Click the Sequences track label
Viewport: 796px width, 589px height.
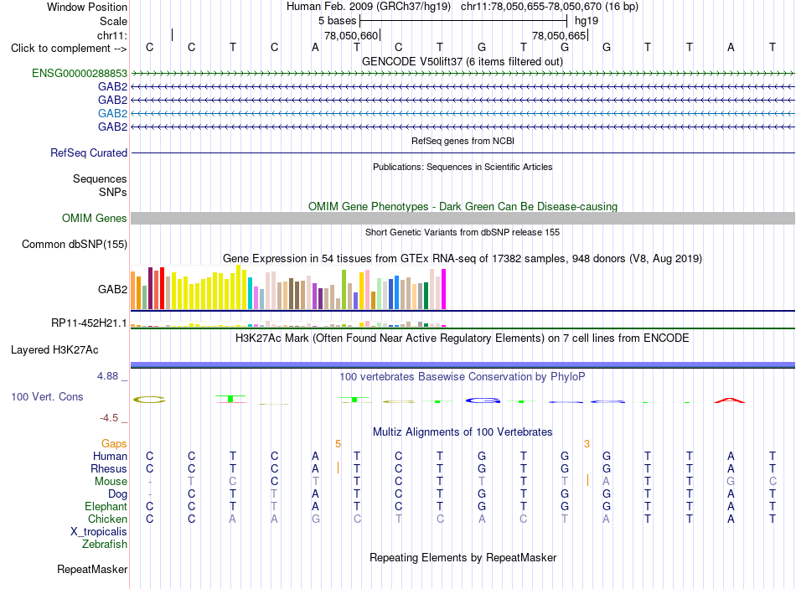tap(100, 178)
